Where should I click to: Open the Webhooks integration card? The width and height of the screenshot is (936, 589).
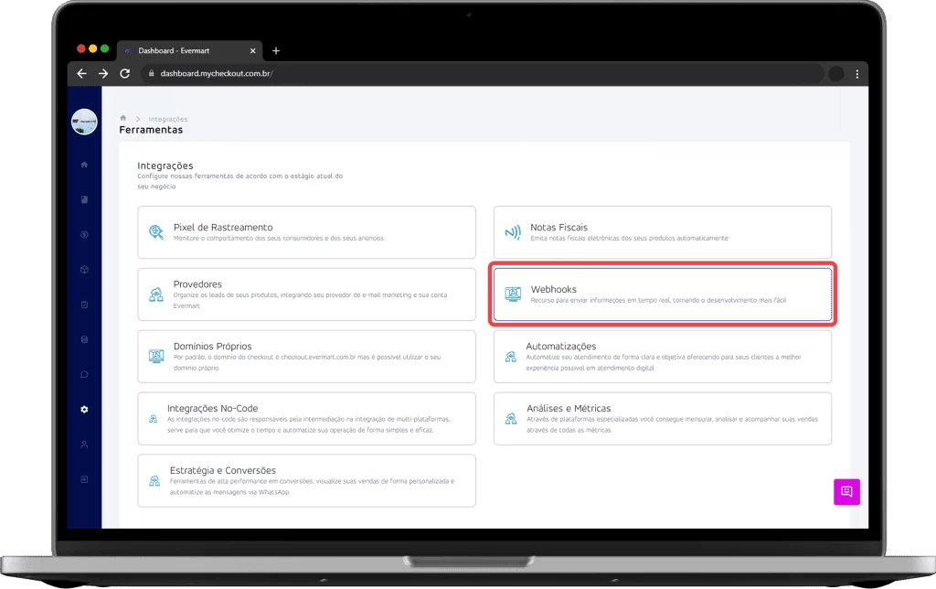click(x=662, y=294)
